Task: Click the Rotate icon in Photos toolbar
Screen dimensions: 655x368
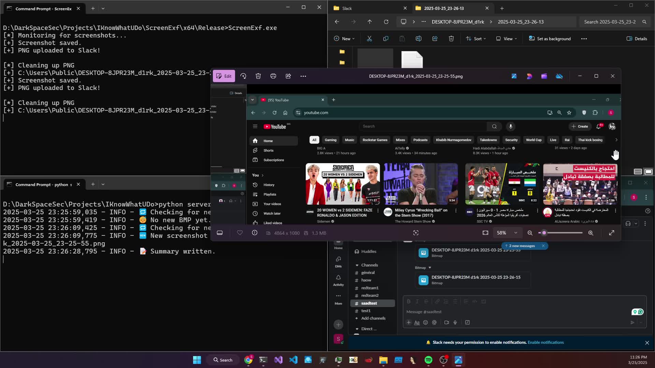Action: pyautogui.click(x=243, y=76)
